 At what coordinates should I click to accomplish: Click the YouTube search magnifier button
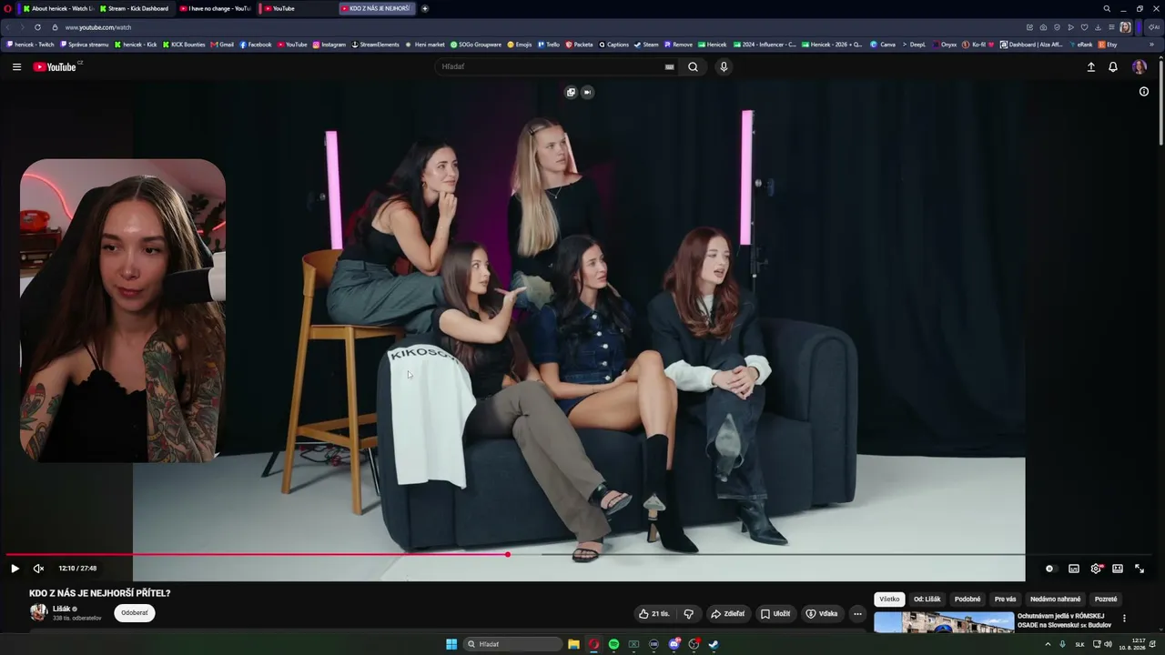click(693, 66)
